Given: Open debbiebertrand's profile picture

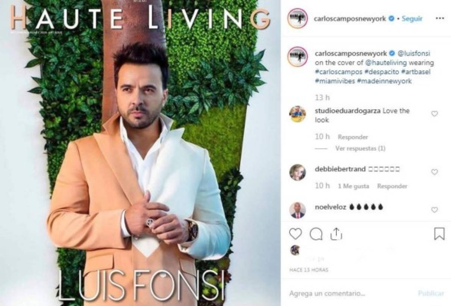Looking at the screenshot, I should click(297, 172).
